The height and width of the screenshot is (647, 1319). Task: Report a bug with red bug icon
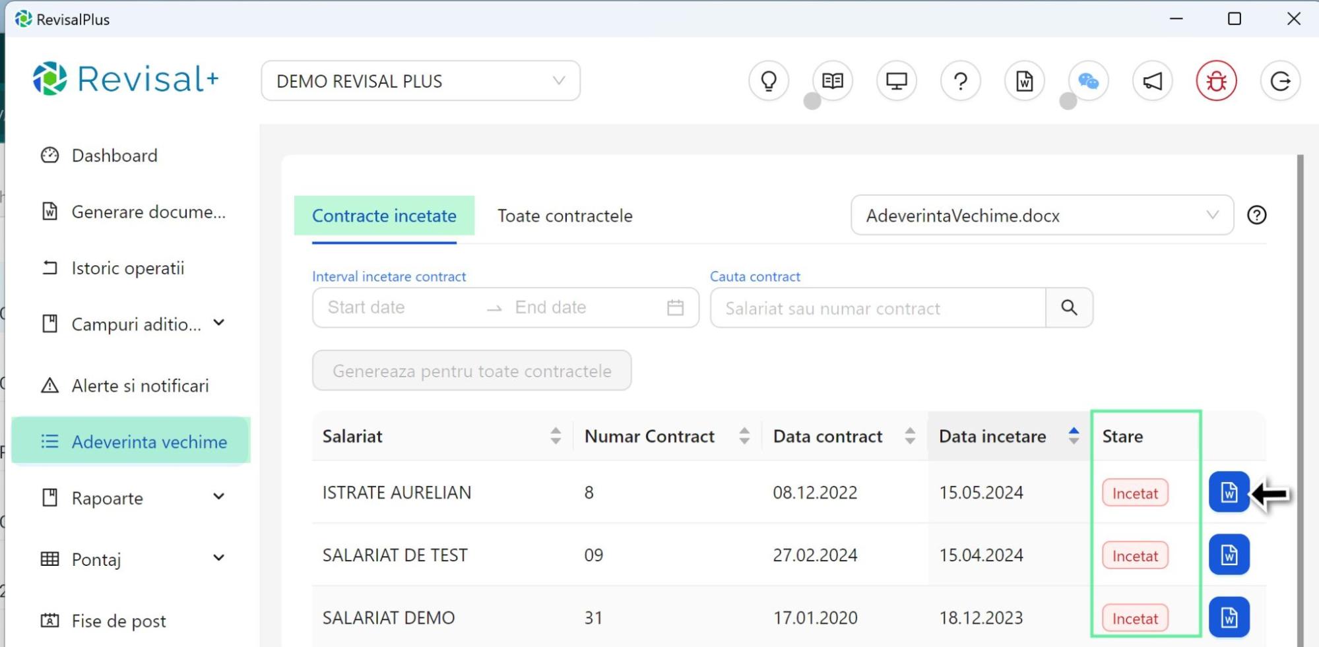[1216, 81]
